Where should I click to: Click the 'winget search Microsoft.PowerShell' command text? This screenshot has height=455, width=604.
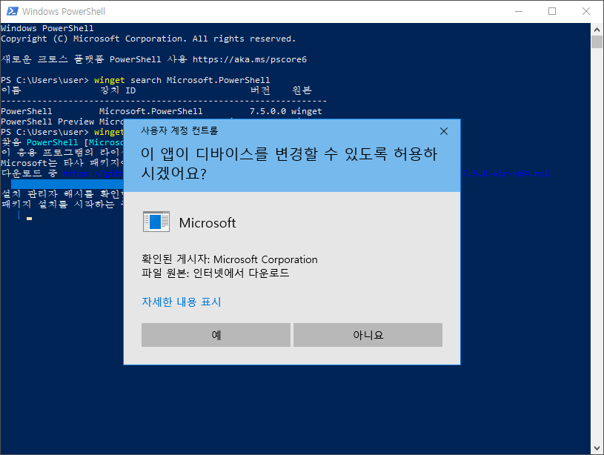182,80
